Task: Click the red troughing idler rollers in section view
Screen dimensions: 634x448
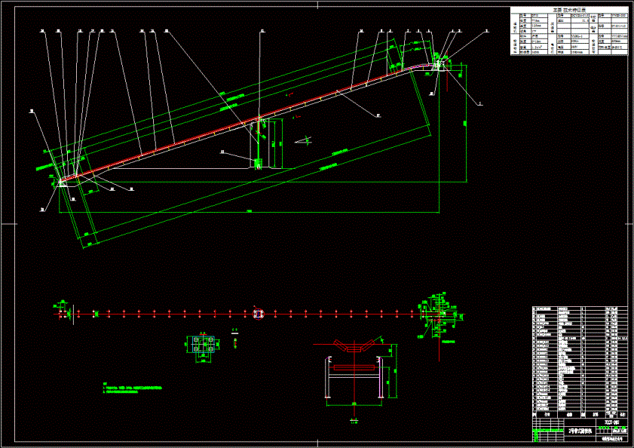Action: tap(354, 346)
